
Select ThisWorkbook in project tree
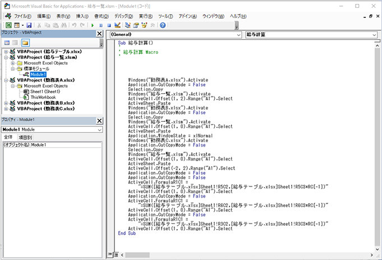(x=43, y=97)
